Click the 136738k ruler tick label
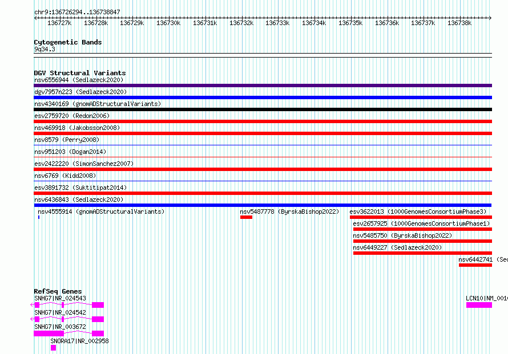This screenshot has width=508, height=354. [x=459, y=23]
